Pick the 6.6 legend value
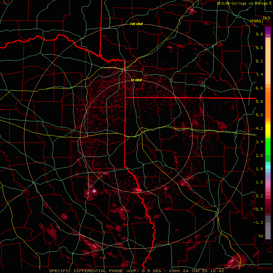This screenshot has width=273, height=273. click(259, 88)
